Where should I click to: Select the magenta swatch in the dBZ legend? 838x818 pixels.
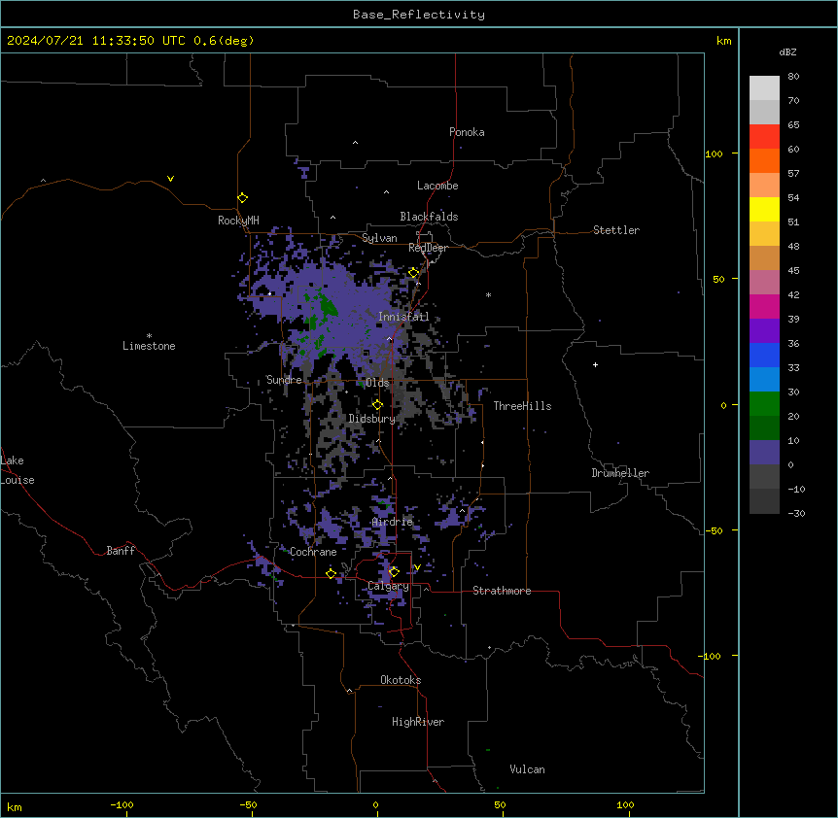(764, 306)
